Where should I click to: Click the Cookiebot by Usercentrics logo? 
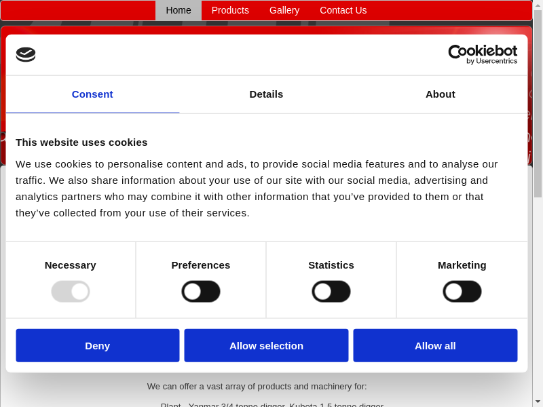483,54
